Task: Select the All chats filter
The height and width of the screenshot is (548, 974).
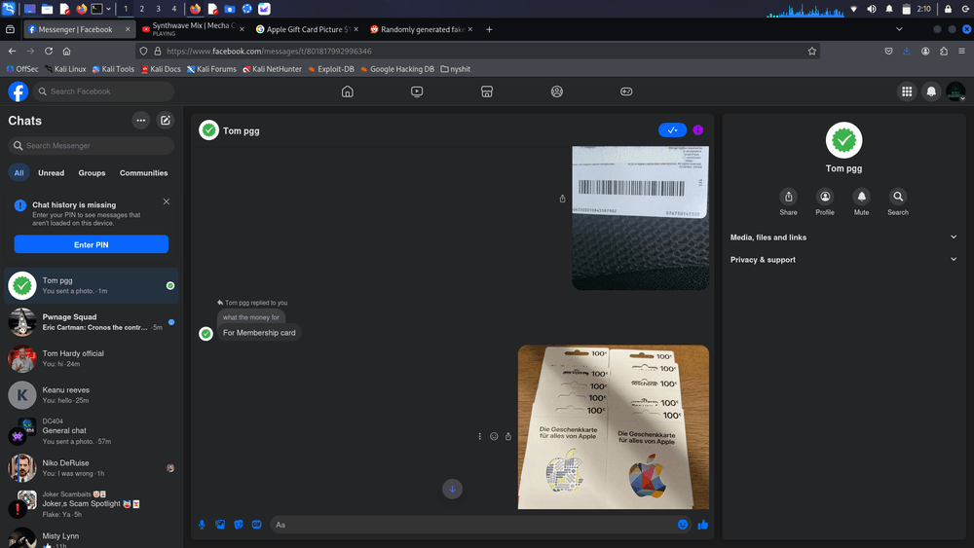Action: tap(19, 172)
